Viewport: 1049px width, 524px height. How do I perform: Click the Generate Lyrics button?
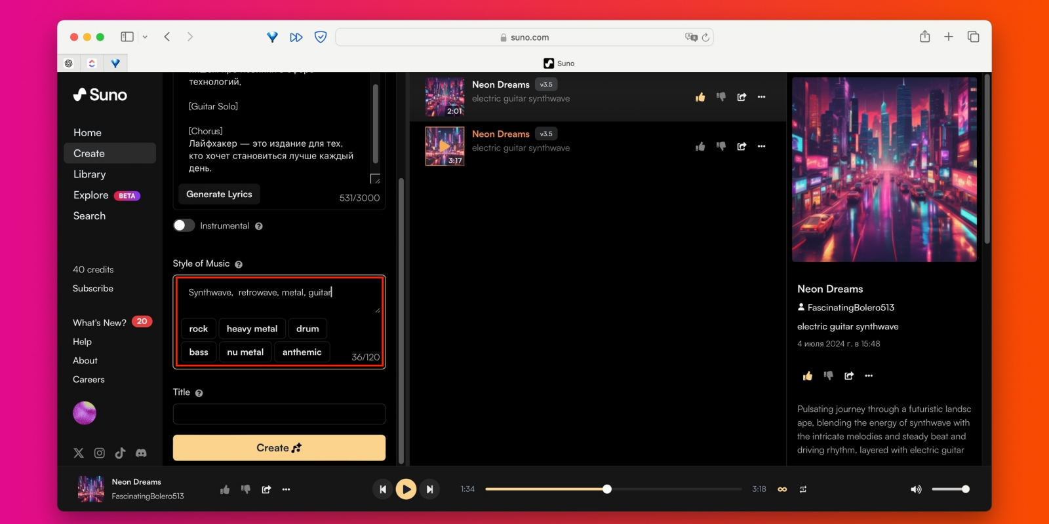219,194
